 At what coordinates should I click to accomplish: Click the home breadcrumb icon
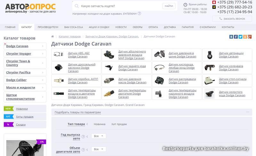point(52,36)
